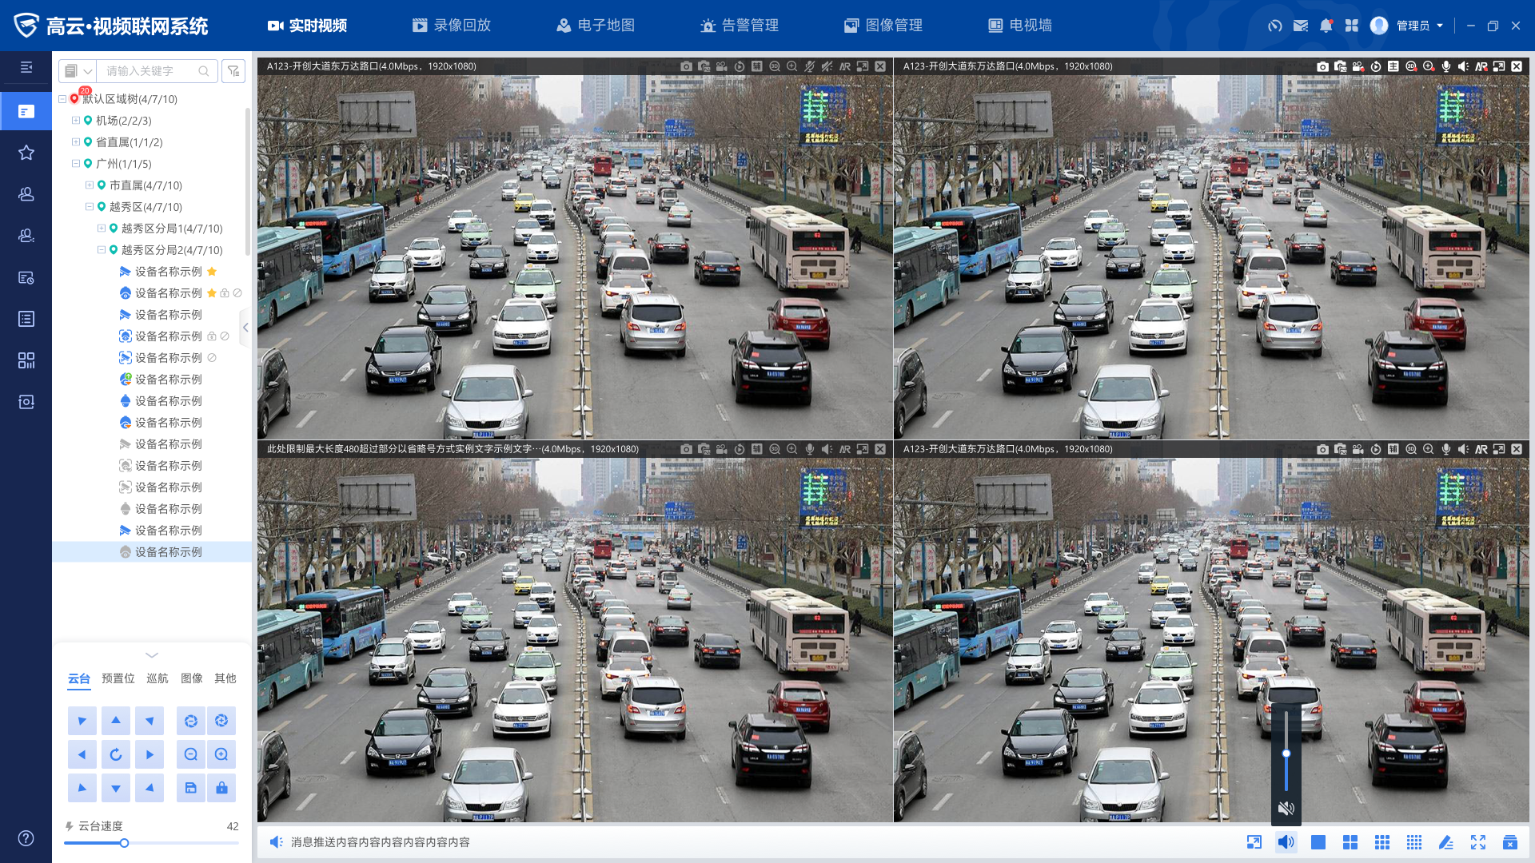
Task: Click search input field in device panel
Action: [x=148, y=70]
